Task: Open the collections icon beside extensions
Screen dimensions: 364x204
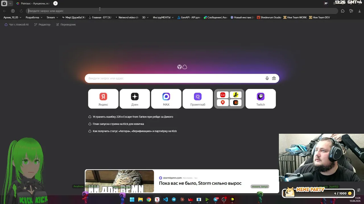Action: pyautogui.click(x=351, y=11)
